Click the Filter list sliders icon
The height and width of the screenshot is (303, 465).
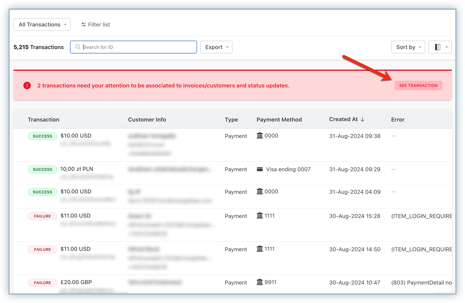coord(83,24)
